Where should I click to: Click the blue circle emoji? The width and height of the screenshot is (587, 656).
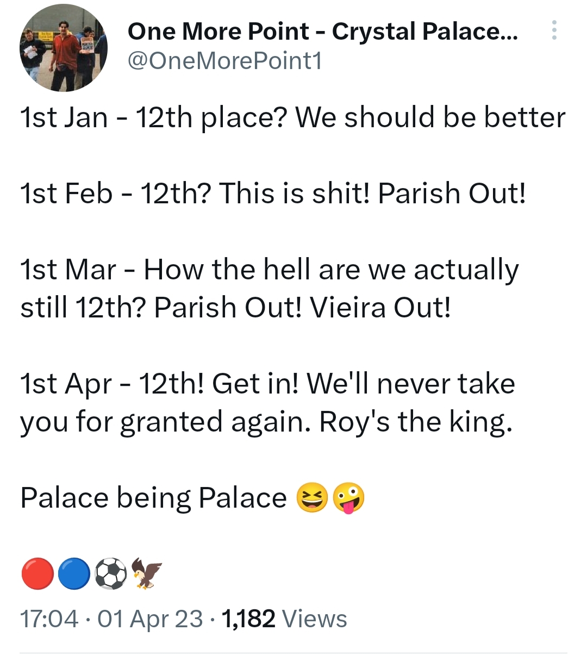(73, 574)
